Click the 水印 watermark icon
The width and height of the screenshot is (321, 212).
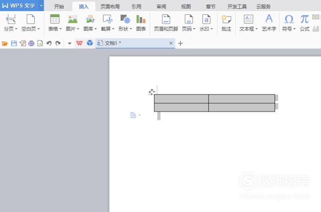click(206, 19)
